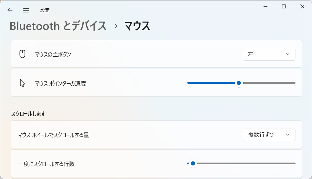Click the pointer cursor icon
The height and width of the screenshot is (179, 312).
coord(23,83)
